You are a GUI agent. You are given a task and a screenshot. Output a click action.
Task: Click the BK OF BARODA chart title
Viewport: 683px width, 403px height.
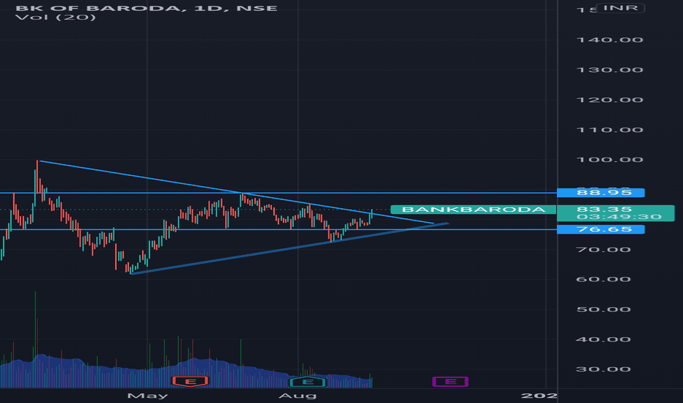pyautogui.click(x=147, y=8)
